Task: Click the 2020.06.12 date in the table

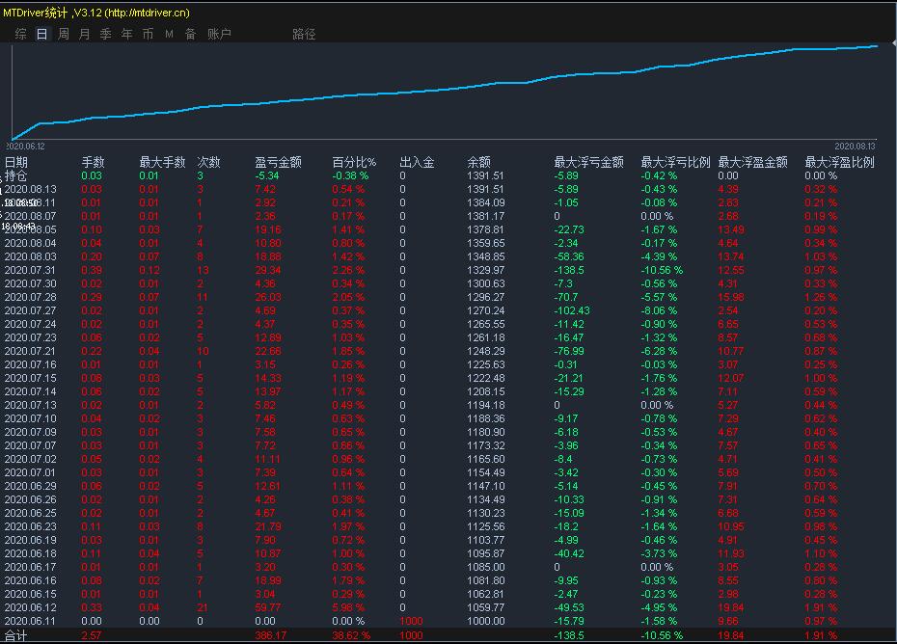Action: click(30, 607)
